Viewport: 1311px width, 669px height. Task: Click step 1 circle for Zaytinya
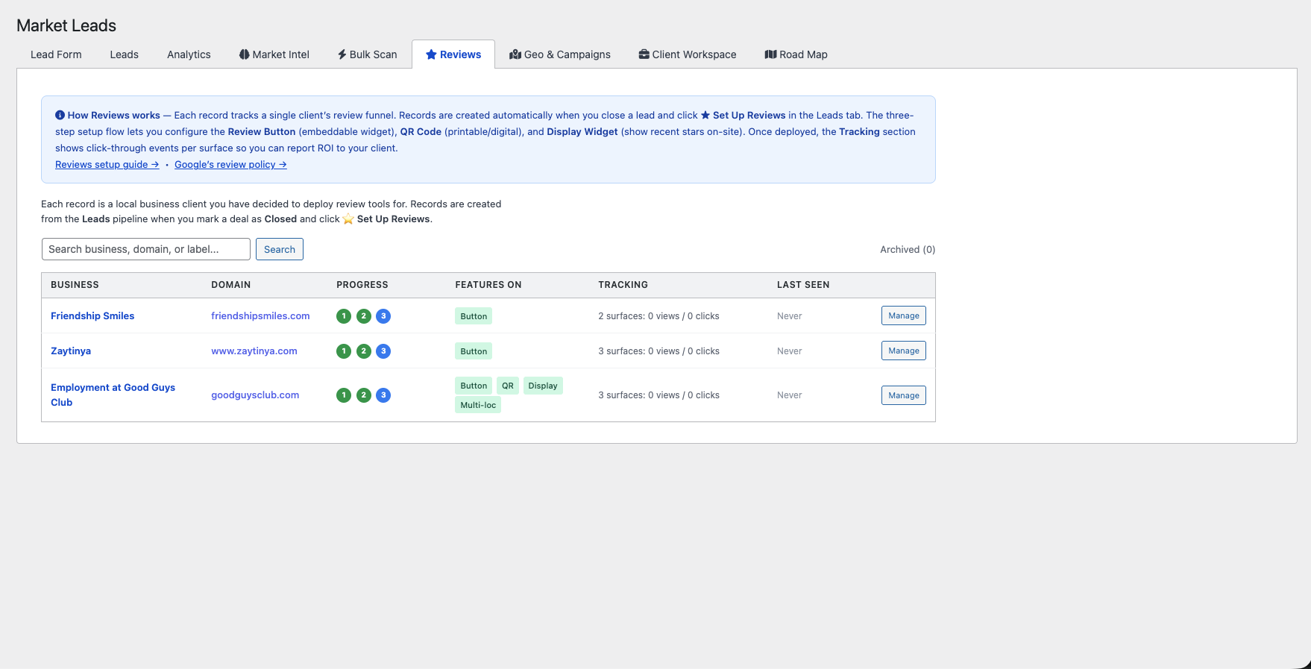344,351
